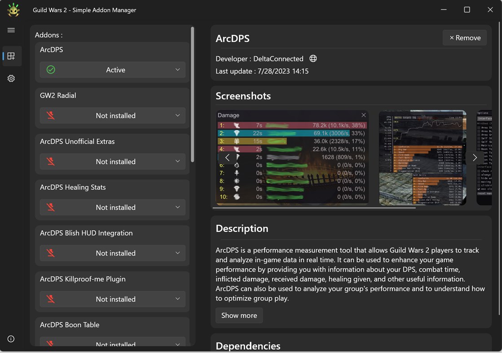This screenshot has height=353, width=502.
Task: Open the hamburger navigation menu
Action: coord(11,30)
